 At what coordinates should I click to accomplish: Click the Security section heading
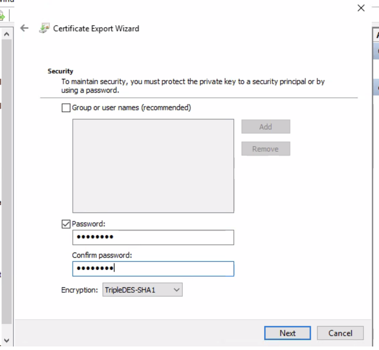click(x=61, y=71)
